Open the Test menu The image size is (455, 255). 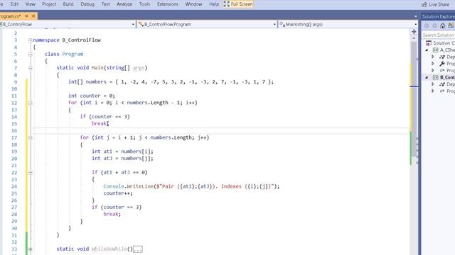(x=106, y=4)
